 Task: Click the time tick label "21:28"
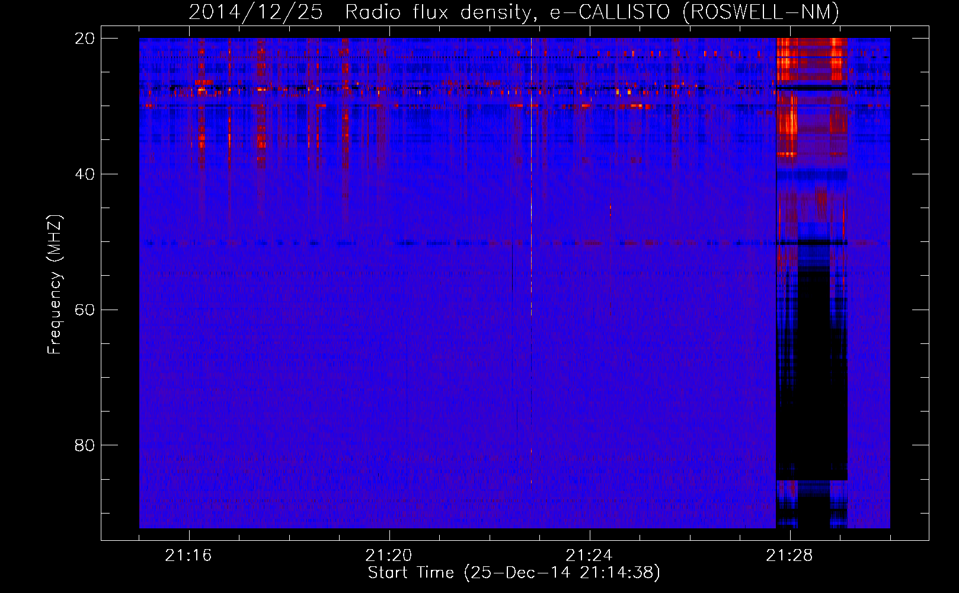click(x=789, y=556)
